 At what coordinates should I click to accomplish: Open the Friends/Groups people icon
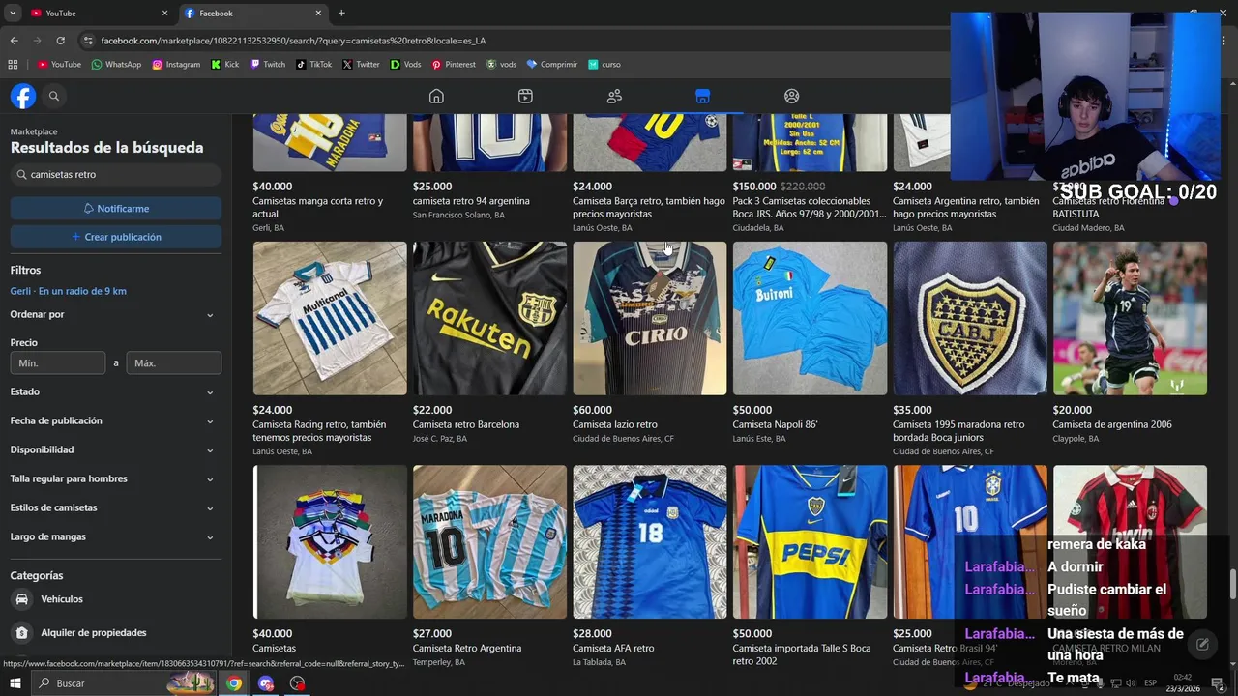point(614,96)
